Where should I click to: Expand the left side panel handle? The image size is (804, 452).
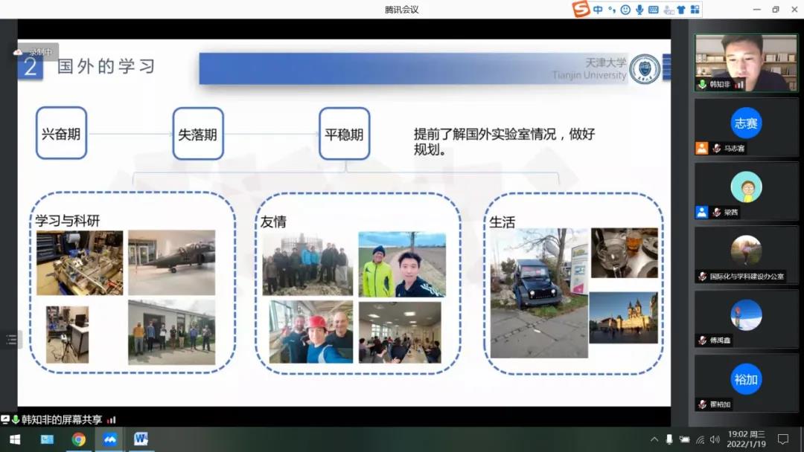coord(10,340)
